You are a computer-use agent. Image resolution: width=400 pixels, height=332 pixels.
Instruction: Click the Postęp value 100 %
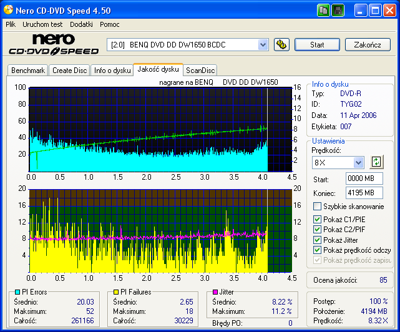[x=379, y=301]
